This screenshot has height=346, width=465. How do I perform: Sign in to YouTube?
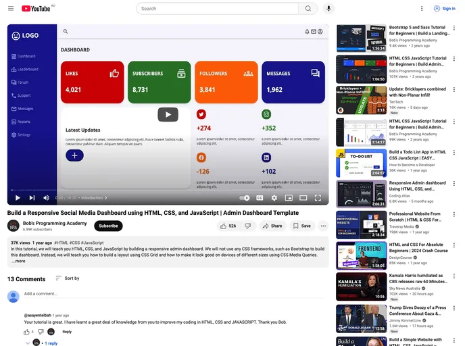click(445, 9)
